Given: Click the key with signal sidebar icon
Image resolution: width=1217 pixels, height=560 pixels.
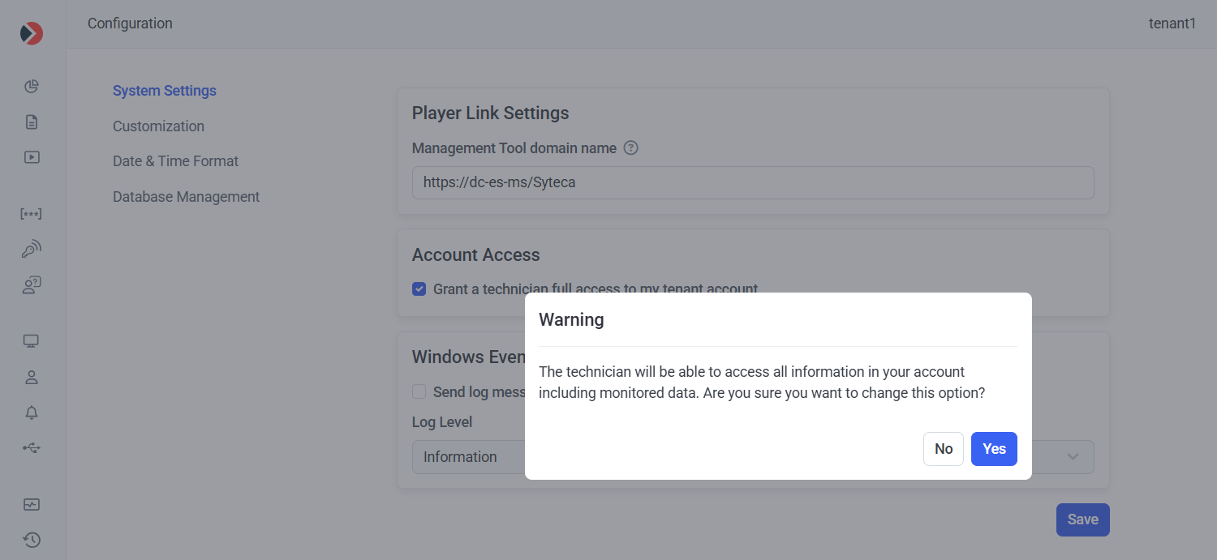Looking at the screenshot, I should (x=32, y=249).
